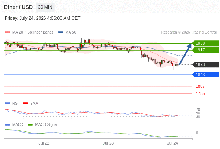
Task: Click the Jul 23 date axis label
Action: click(108, 143)
